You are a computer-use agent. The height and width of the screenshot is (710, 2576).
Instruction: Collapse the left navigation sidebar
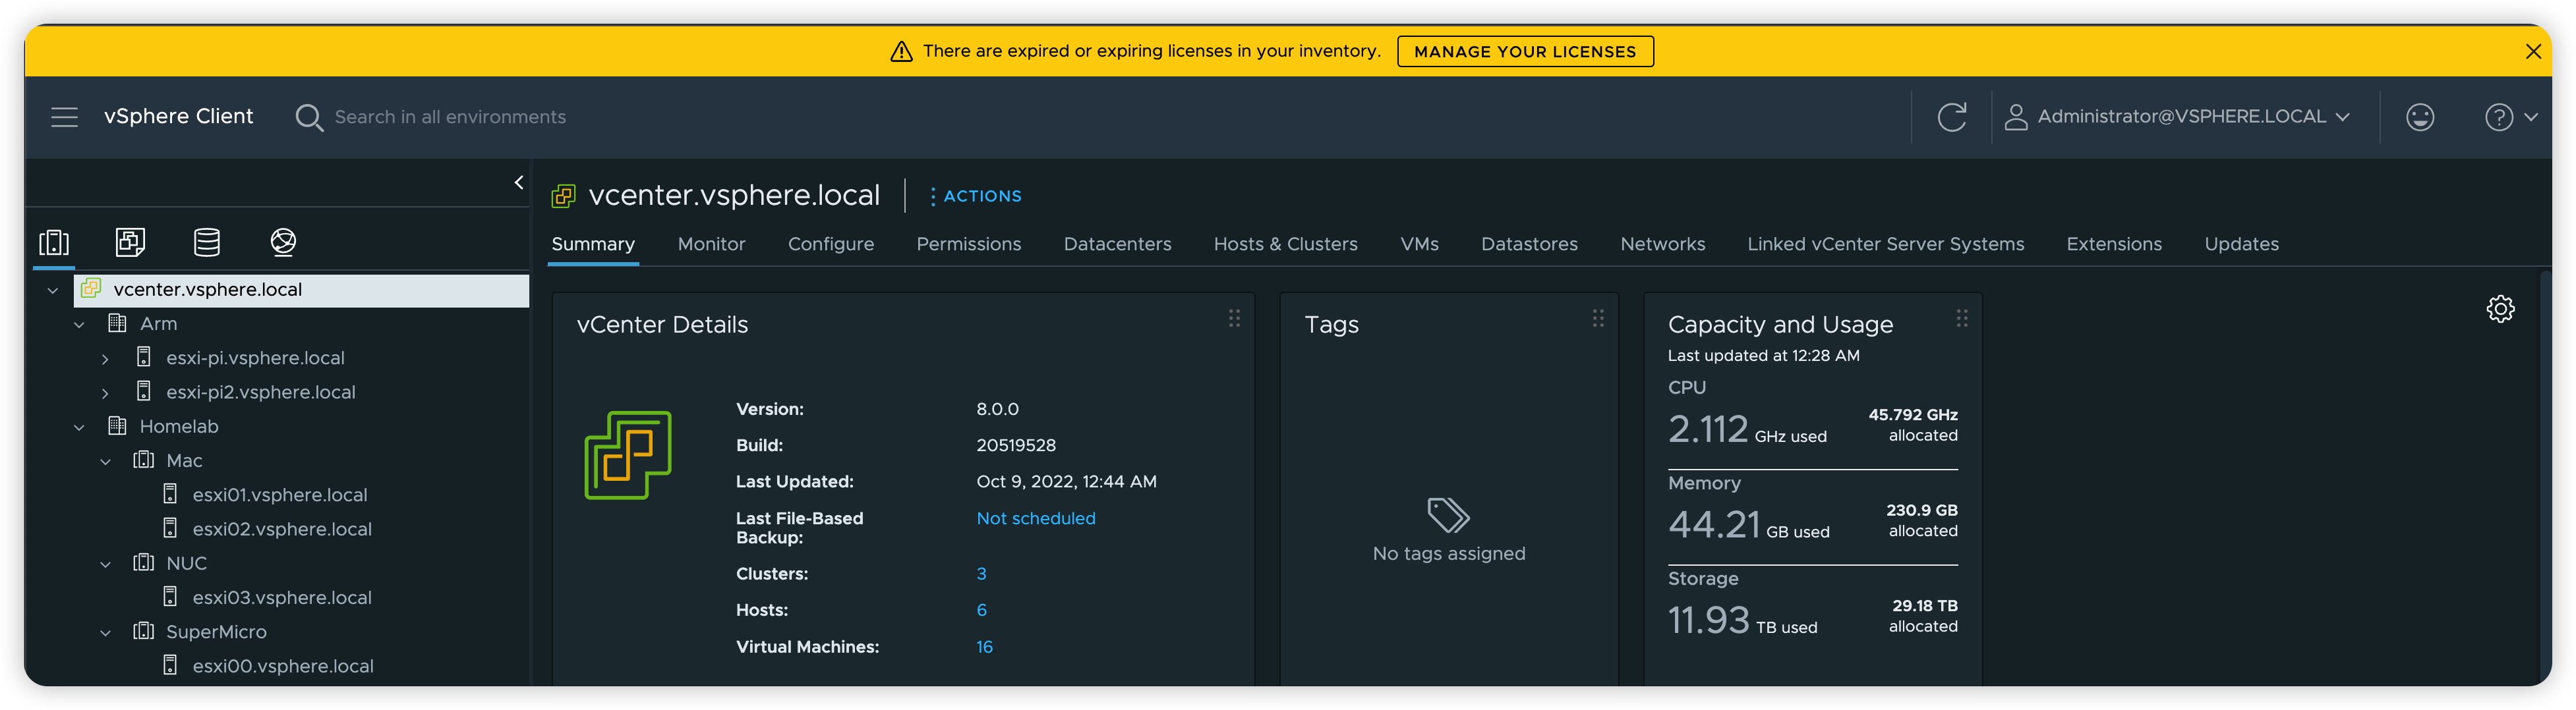point(518,182)
